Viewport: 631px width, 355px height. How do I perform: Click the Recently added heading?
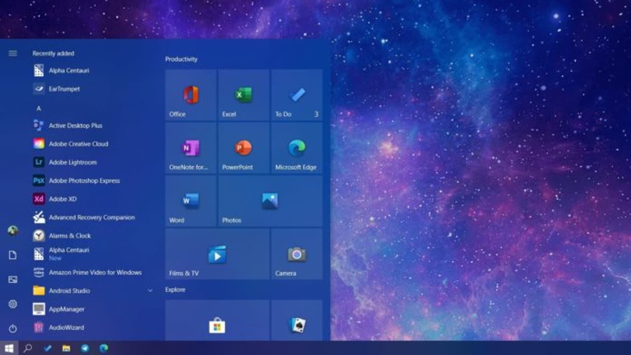tap(53, 53)
